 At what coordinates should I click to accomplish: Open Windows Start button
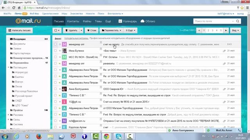pos(5,136)
